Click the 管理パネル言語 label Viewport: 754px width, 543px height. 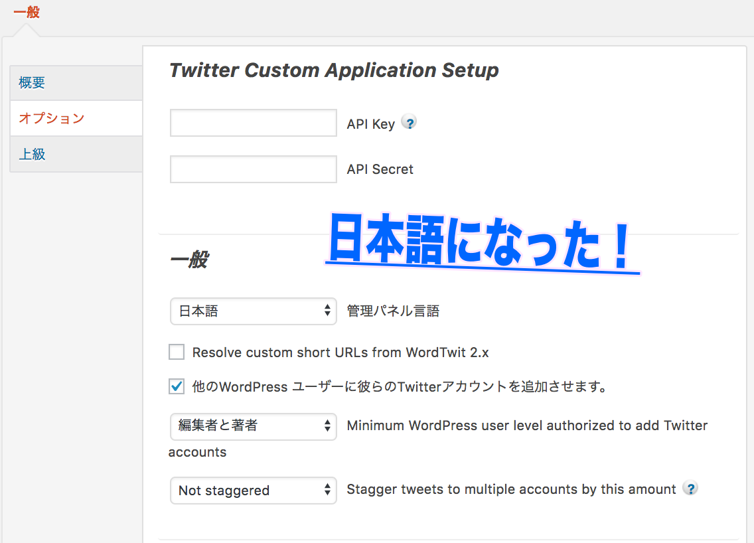393,311
